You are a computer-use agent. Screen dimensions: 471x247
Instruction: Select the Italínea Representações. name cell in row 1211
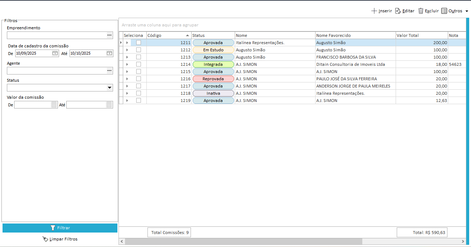tap(275, 43)
